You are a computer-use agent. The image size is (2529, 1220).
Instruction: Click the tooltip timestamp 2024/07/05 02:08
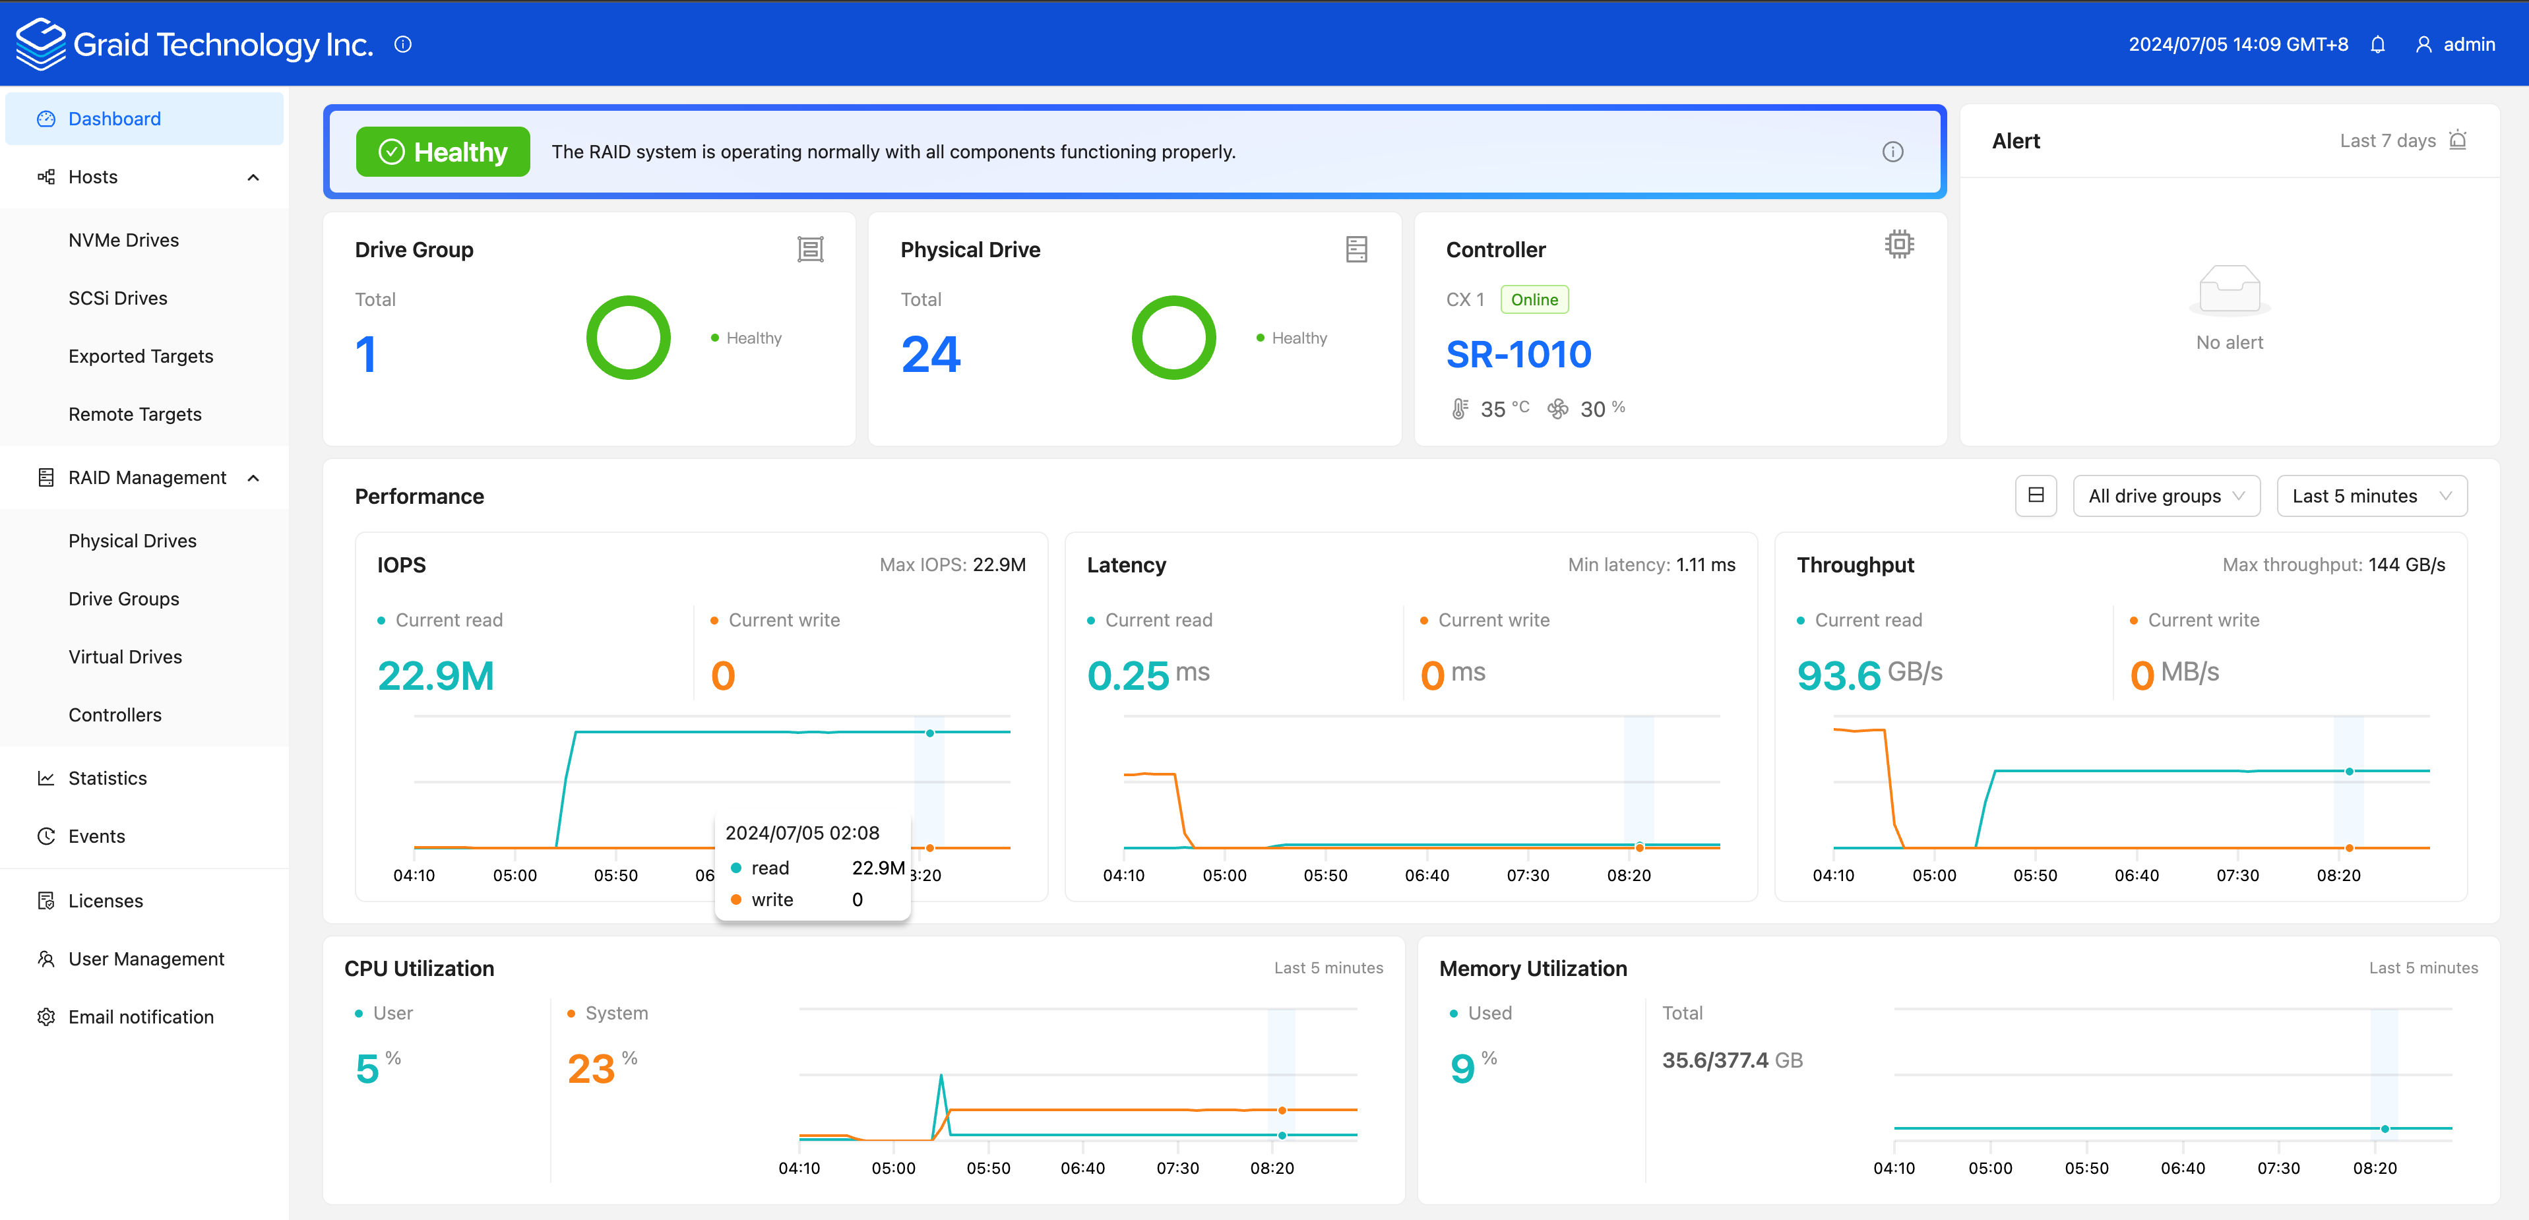(x=801, y=832)
